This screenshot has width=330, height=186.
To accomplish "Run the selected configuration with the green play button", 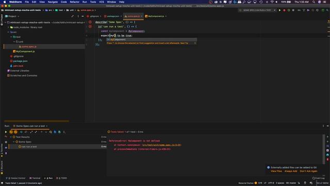I will [279, 10].
